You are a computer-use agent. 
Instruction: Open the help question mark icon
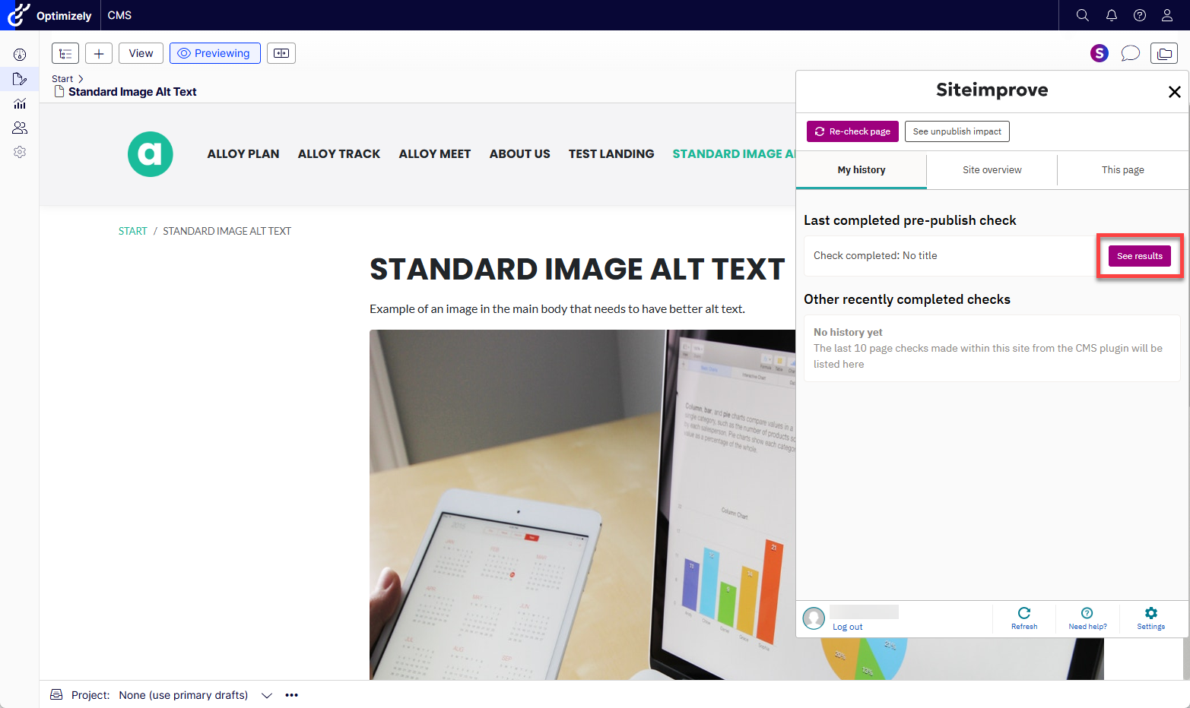click(1140, 15)
